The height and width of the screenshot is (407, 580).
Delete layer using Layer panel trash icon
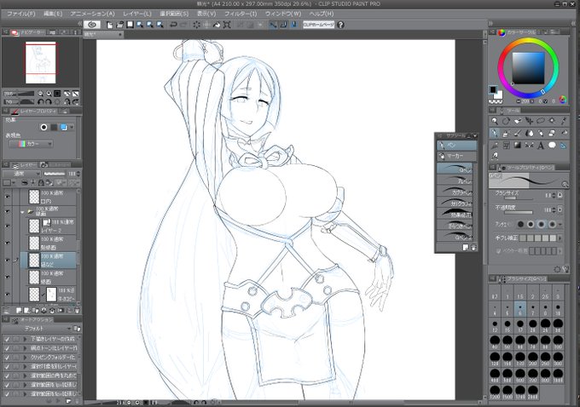point(77,311)
